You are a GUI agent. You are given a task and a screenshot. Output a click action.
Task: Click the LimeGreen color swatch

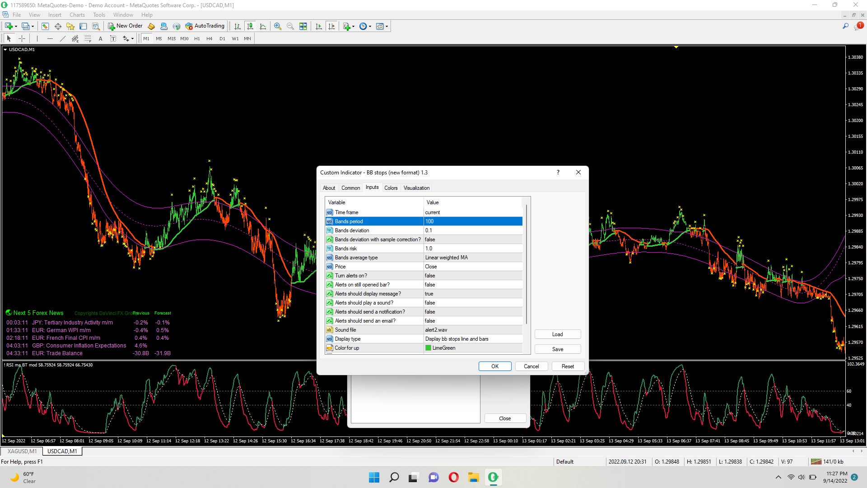428,348
